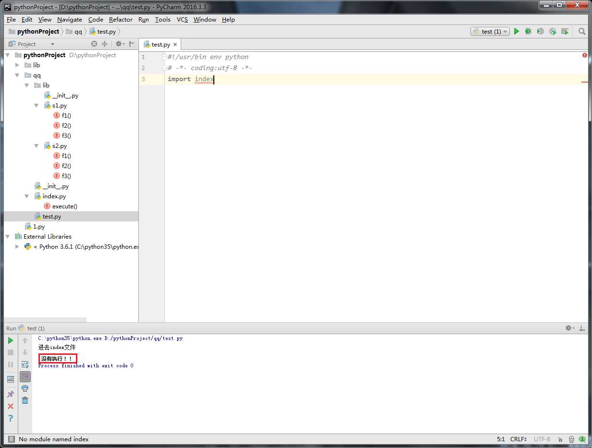The height and width of the screenshot is (448, 592).
Task: Open the Tools menu
Action: 162,19
